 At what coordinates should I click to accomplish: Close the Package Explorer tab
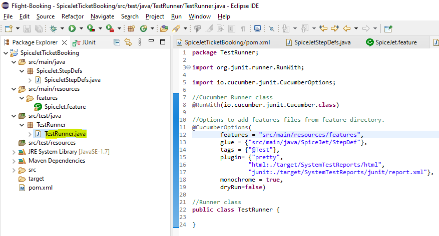64,42
